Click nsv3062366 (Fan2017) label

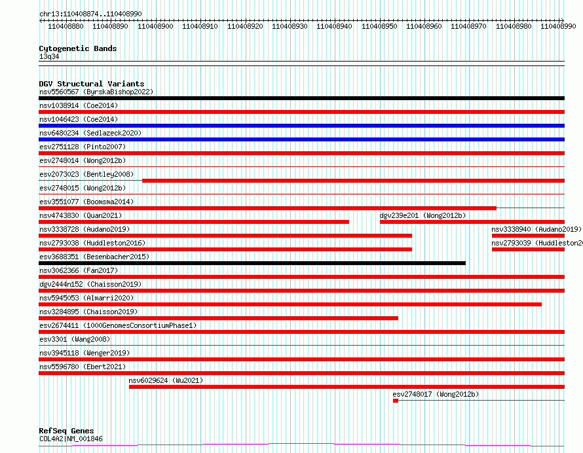pos(79,270)
